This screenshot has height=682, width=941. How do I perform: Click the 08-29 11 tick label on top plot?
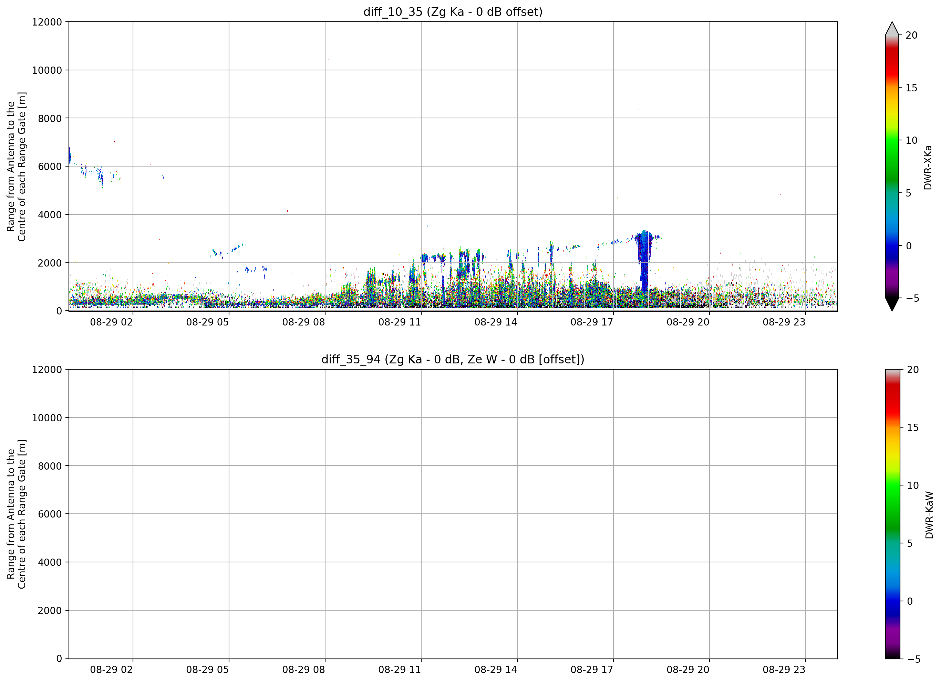coord(399,322)
